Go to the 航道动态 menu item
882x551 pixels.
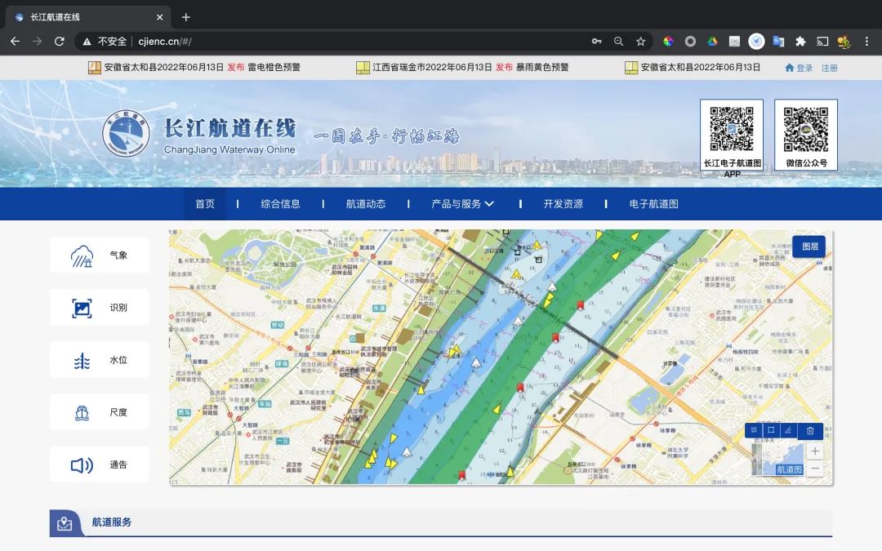pos(366,204)
